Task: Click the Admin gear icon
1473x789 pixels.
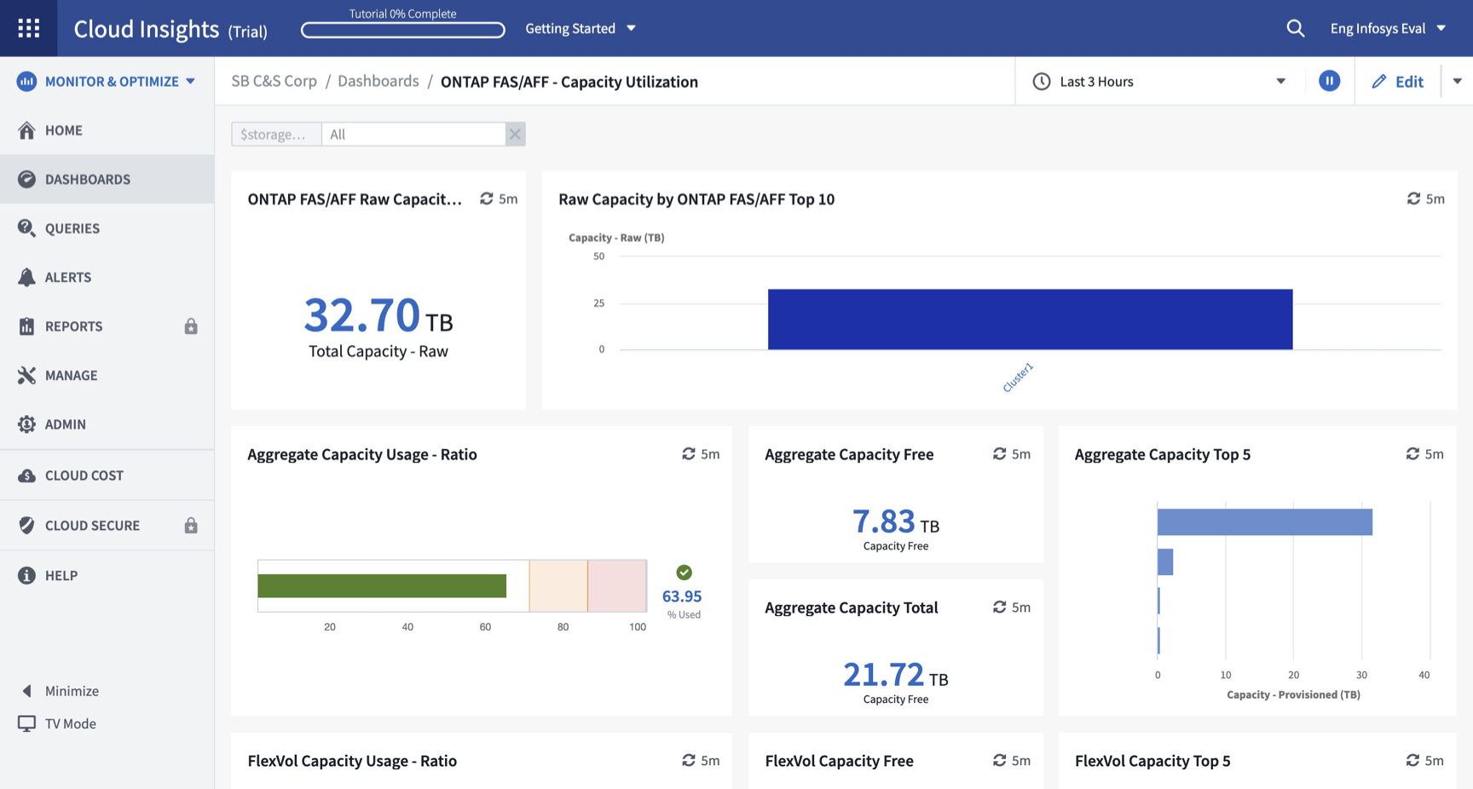Action: (x=26, y=424)
